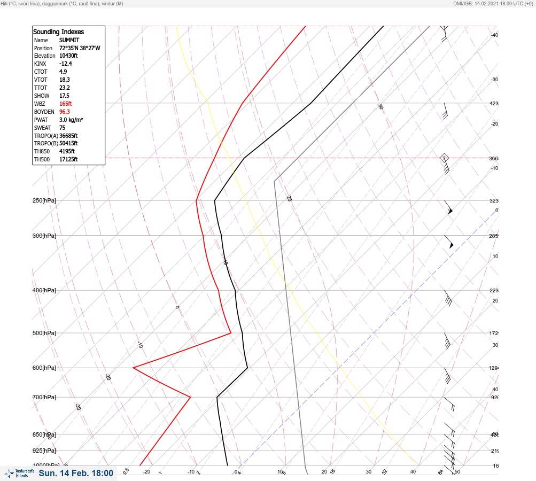Click the 300[hPa] pressure level label

[x=44, y=236]
